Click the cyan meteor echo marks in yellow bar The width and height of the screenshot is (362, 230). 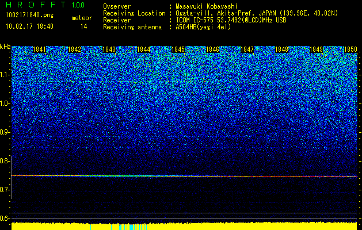click(x=119, y=227)
